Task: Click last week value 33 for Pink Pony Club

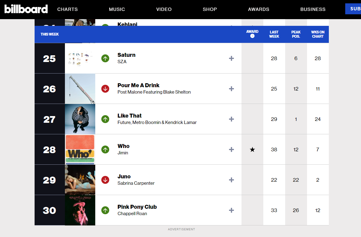Action: (274, 210)
